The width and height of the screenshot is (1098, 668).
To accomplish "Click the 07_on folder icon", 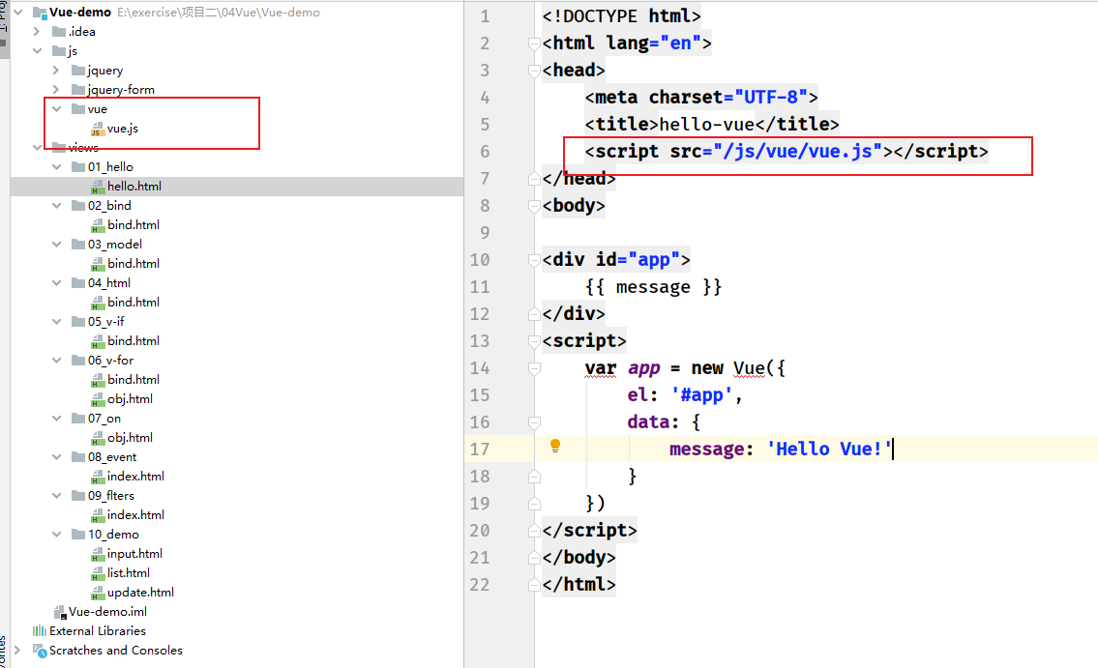I will click(x=78, y=419).
